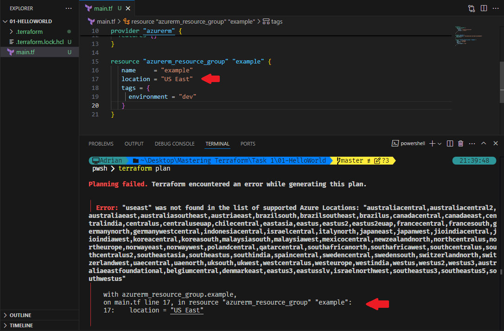Click the powershell terminal profile label

point(408,143)
